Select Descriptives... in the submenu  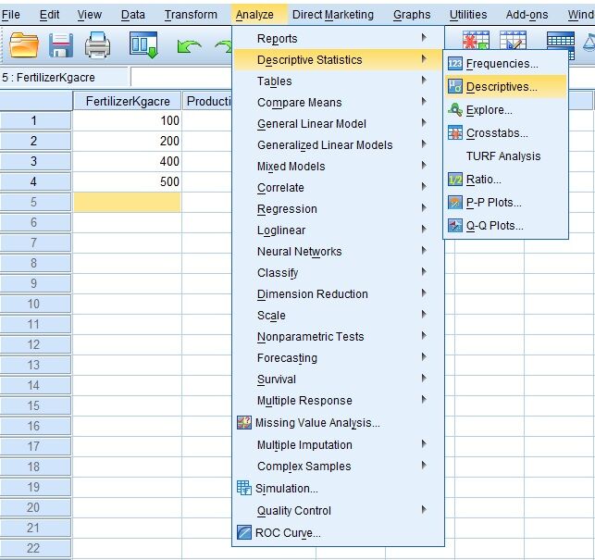(506, 87)
